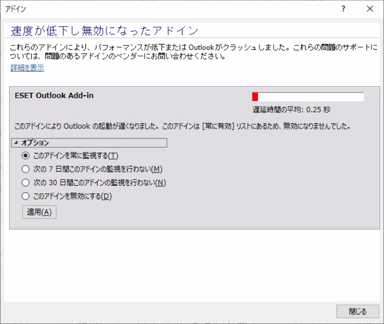Click the アドイン window title text
The width and height of the screenshot is (384, 324).
tap(16, 9)
